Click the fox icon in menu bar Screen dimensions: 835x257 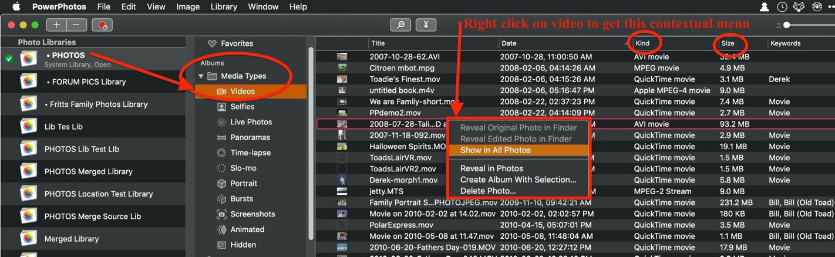click(800, 7)
